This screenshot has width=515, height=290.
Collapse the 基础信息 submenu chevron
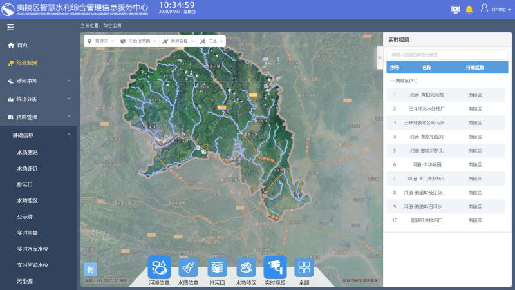(69, 135)
